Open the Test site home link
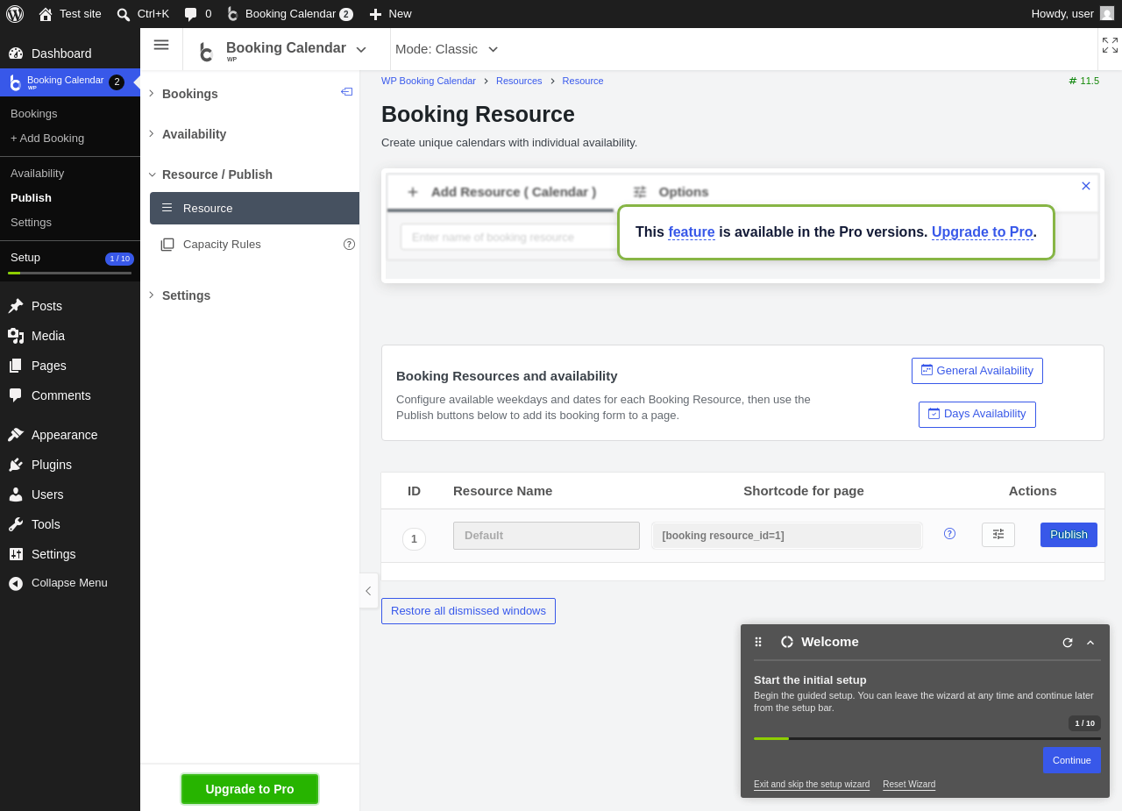Image resolution: width=1122 pixels, height=811 pixels. (70, 14)
